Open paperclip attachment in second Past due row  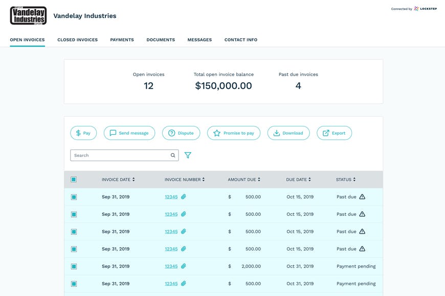pyautogui.click(x=183, y=214)
